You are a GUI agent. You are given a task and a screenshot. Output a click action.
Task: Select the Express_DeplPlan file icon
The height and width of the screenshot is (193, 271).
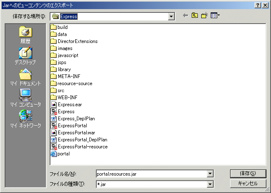[54, 119]
